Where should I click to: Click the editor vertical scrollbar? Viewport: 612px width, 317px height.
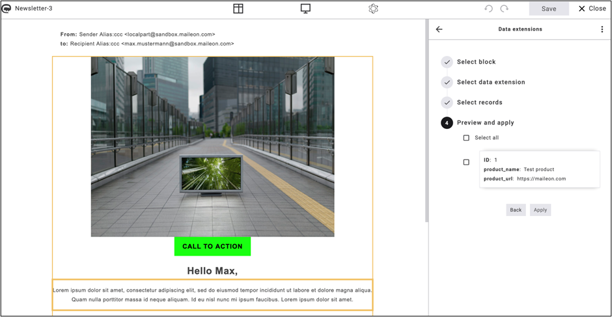[x=426, y=121]
